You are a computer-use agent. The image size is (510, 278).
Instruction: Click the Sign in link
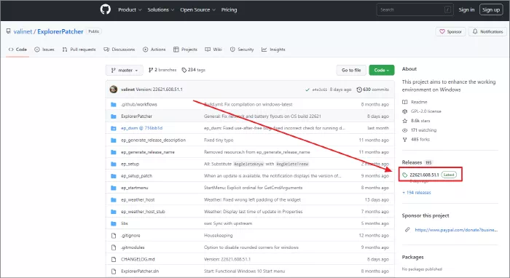[466, 9]
